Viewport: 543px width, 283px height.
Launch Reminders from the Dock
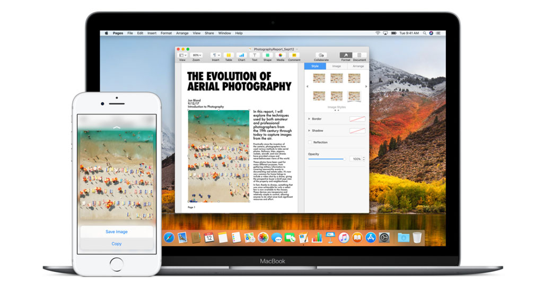[236, 238]
